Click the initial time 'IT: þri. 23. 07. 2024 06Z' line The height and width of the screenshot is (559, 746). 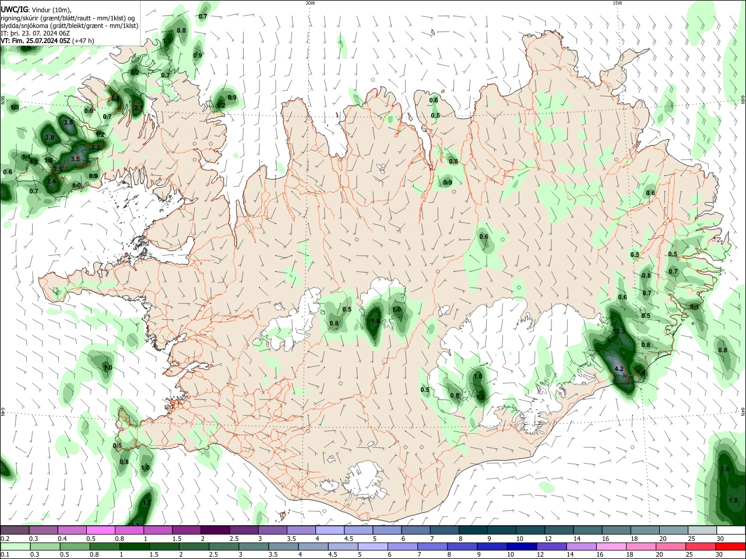36,33
